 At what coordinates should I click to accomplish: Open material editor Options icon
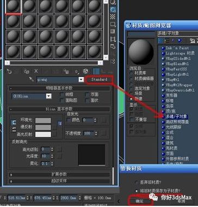(x=113, y=46)
